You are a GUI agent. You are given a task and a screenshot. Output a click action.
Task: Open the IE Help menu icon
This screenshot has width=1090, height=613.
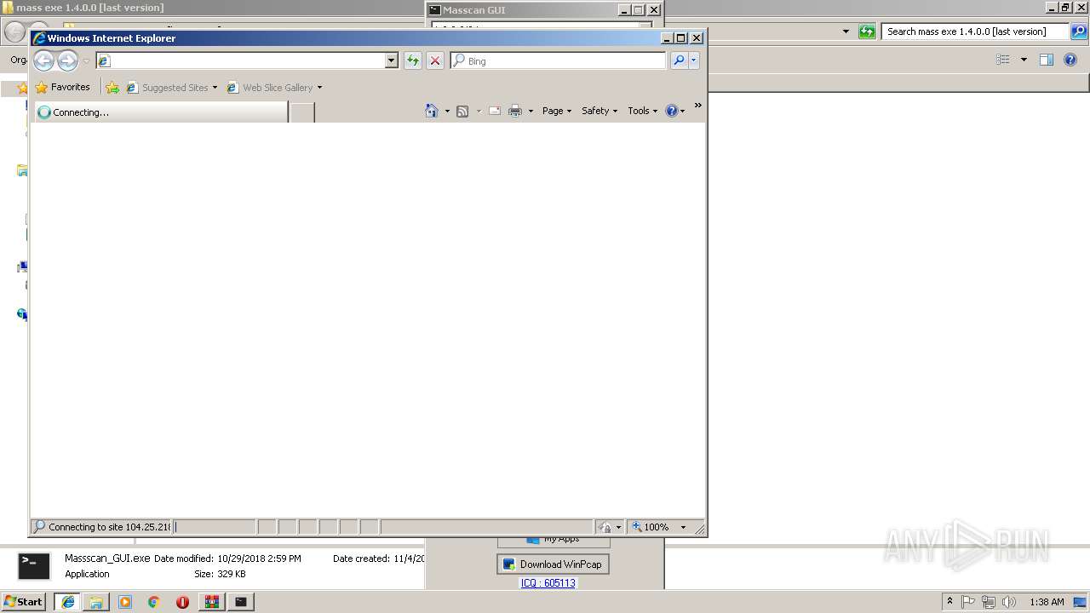coord(674,111)
